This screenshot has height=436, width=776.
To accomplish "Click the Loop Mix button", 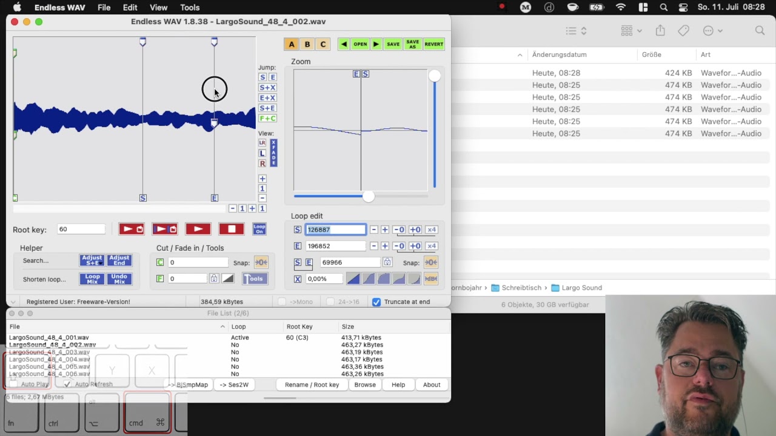I will (92, 279).
